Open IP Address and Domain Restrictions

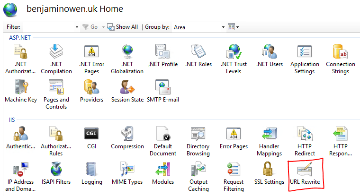20,177
